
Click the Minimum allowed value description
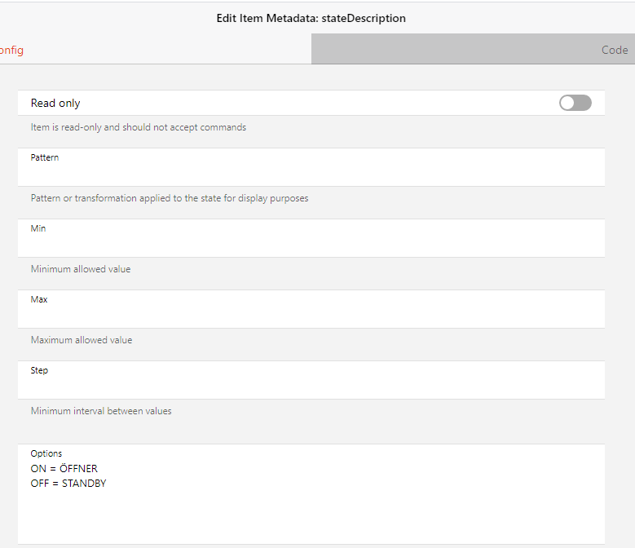click(x=81, y=269)
